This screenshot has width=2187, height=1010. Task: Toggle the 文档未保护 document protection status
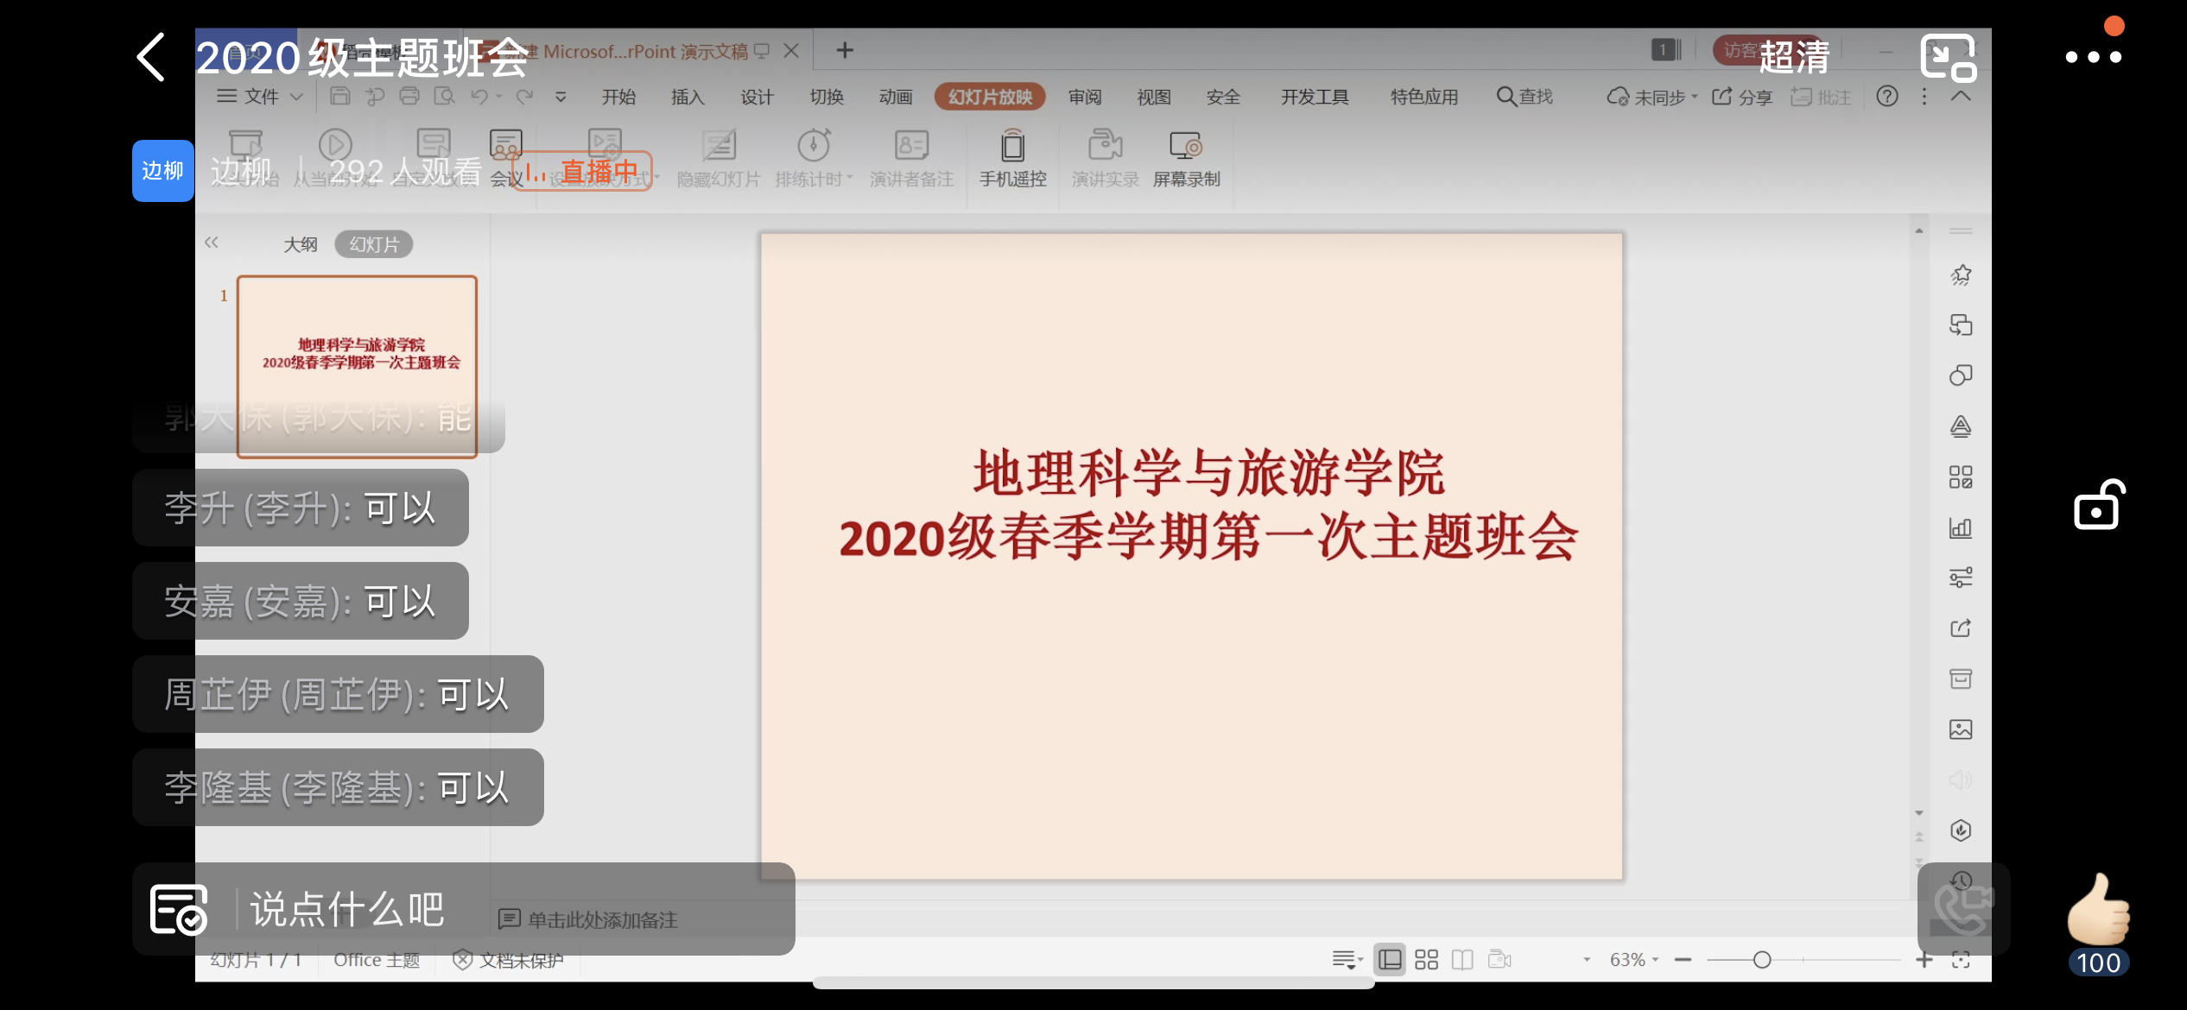pos(509,960)
